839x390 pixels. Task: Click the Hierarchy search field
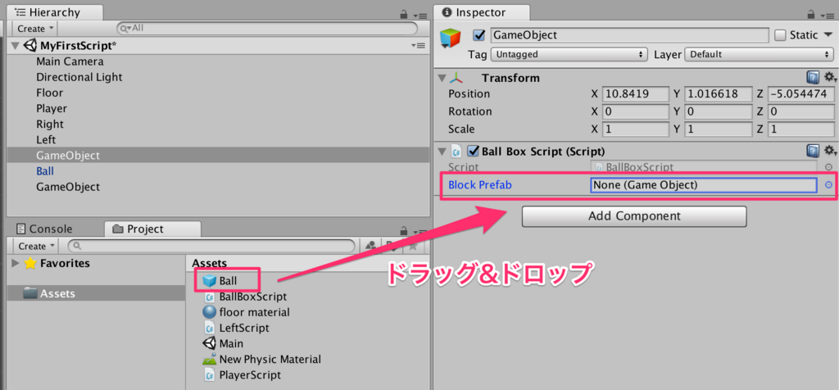click(x=267, y=29)
